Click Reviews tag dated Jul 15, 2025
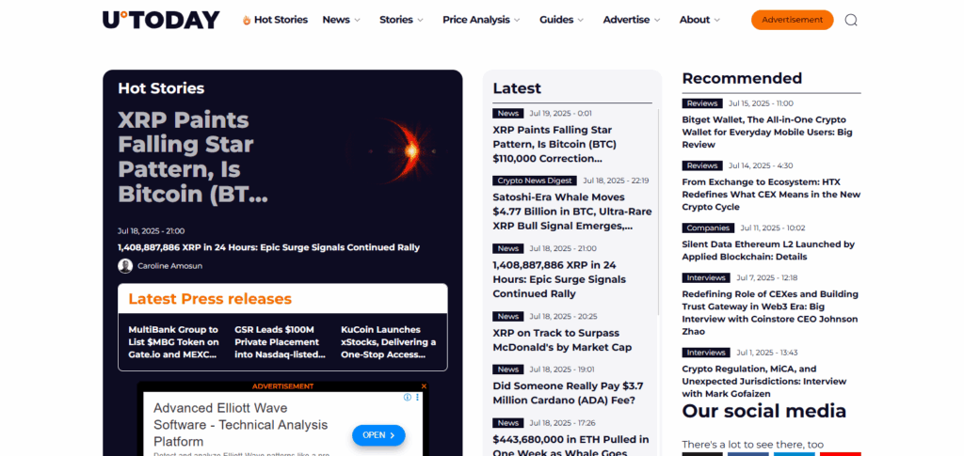The width and height of the screenshot is (964, 456). [x=702, y=103]
